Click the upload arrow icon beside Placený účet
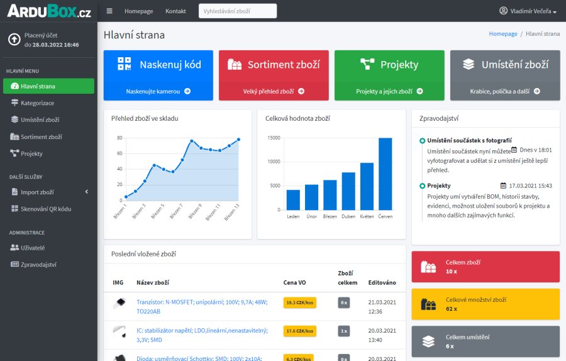Screen dimensions: 566x361 (14, 40)
